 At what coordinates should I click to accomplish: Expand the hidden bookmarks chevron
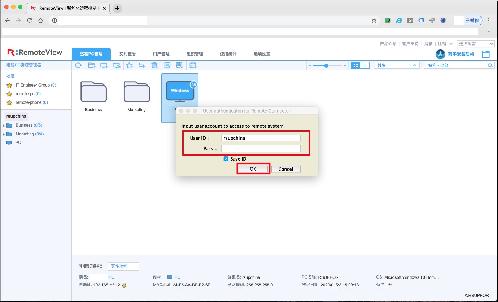pos(488,31)
